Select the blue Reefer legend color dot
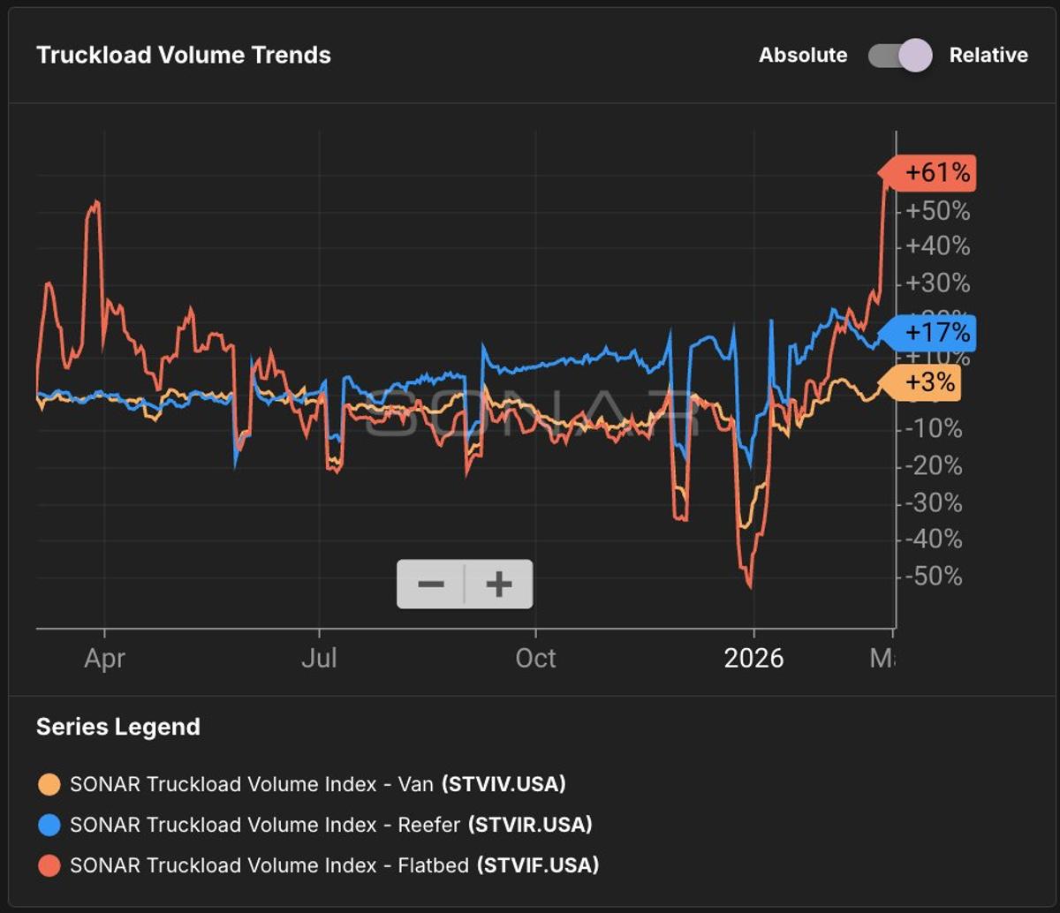 [47, 825]
